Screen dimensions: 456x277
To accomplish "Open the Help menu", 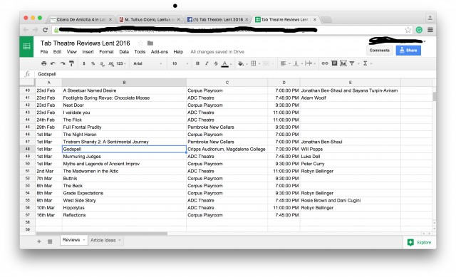I will [x=178, y=52].
